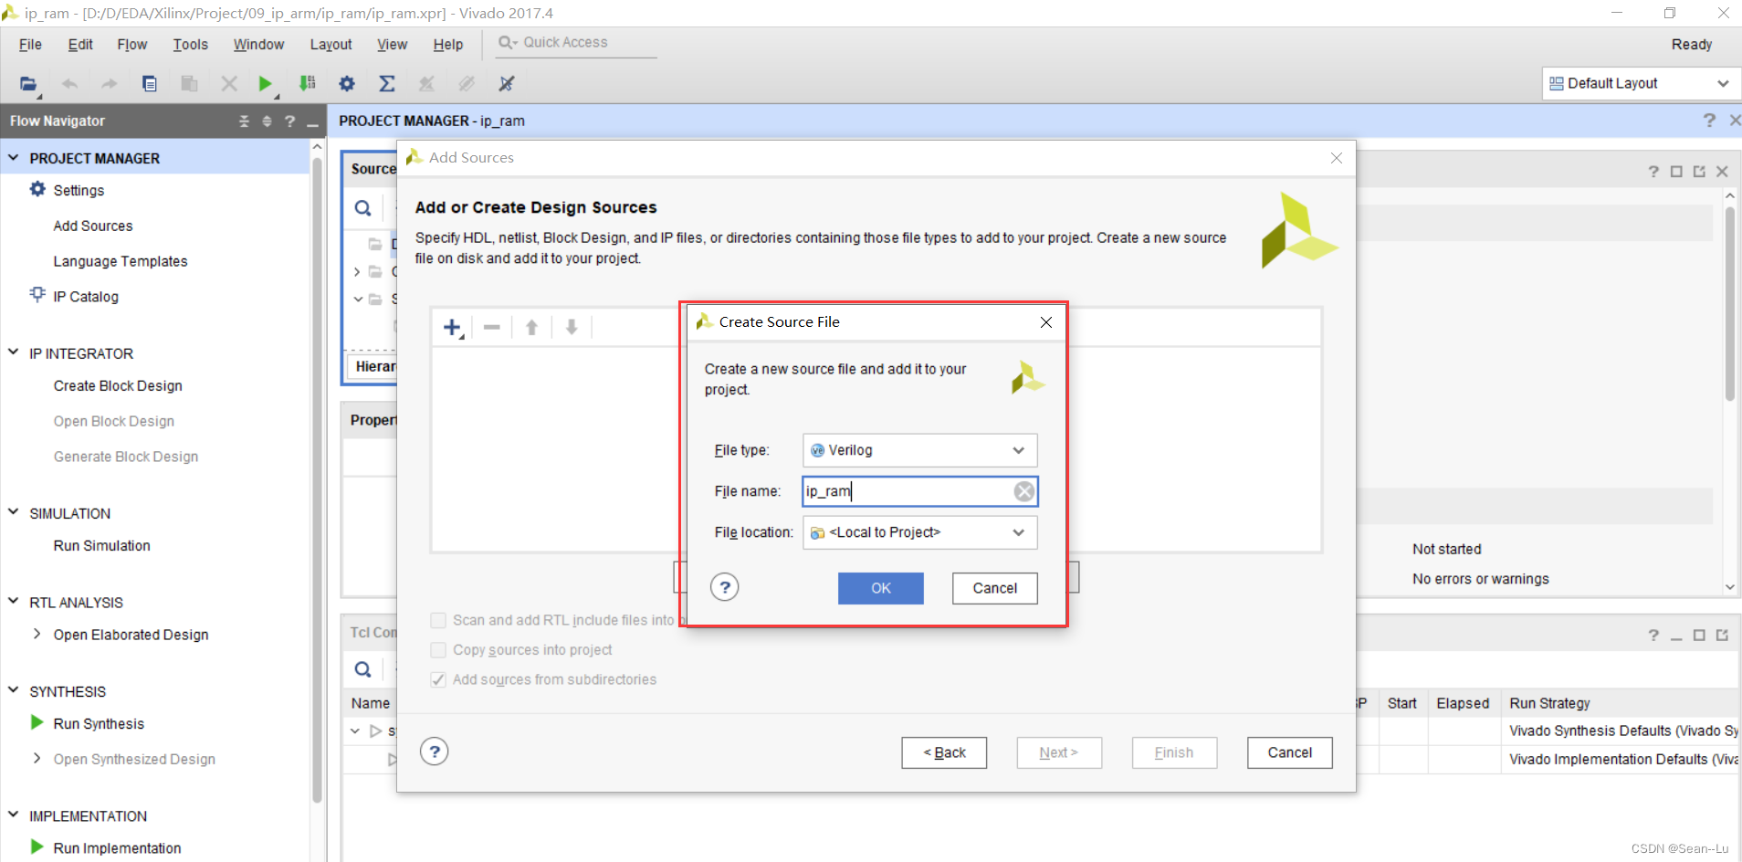This screenshot has width=1742, height=862.
Task: Toggle Scan and add RTL include files
Action: (x=438, y=621)
